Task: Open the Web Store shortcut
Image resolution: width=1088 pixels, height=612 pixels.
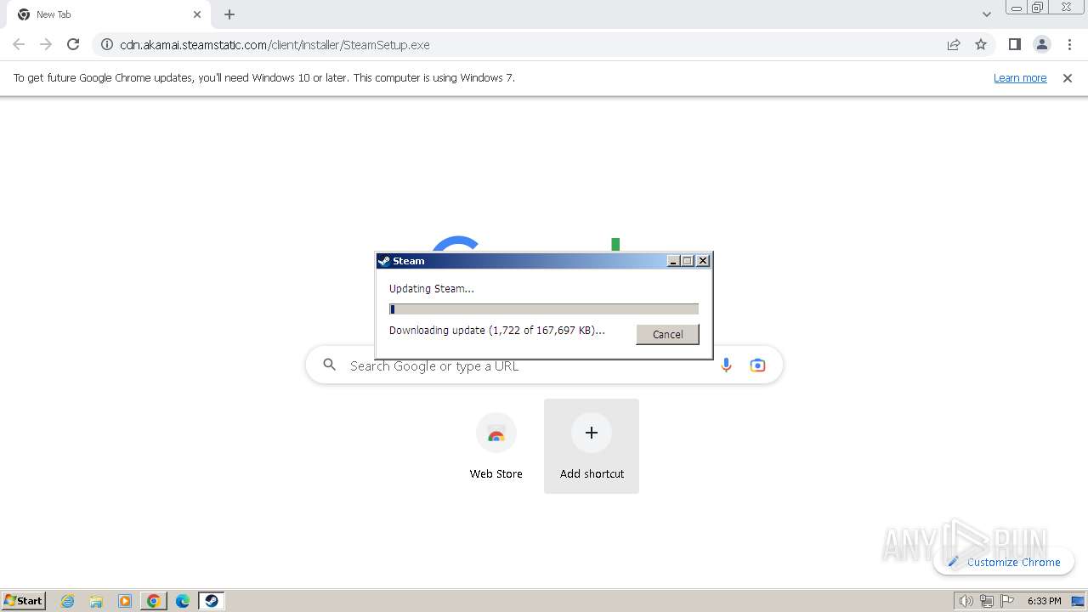Action: [496, 446]
